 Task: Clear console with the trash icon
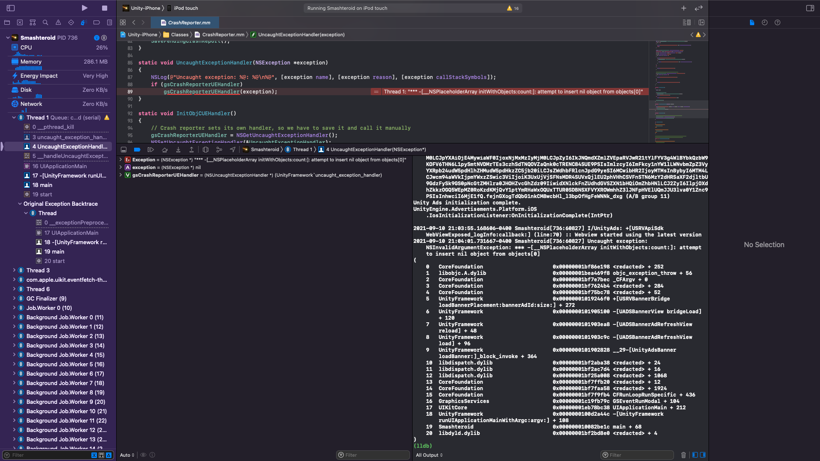683,455
